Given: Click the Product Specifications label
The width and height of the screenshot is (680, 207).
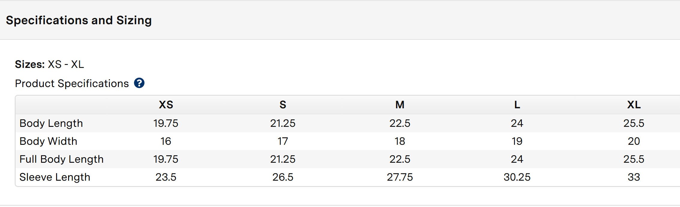Looking at the screenshot, I should point(72,83).
